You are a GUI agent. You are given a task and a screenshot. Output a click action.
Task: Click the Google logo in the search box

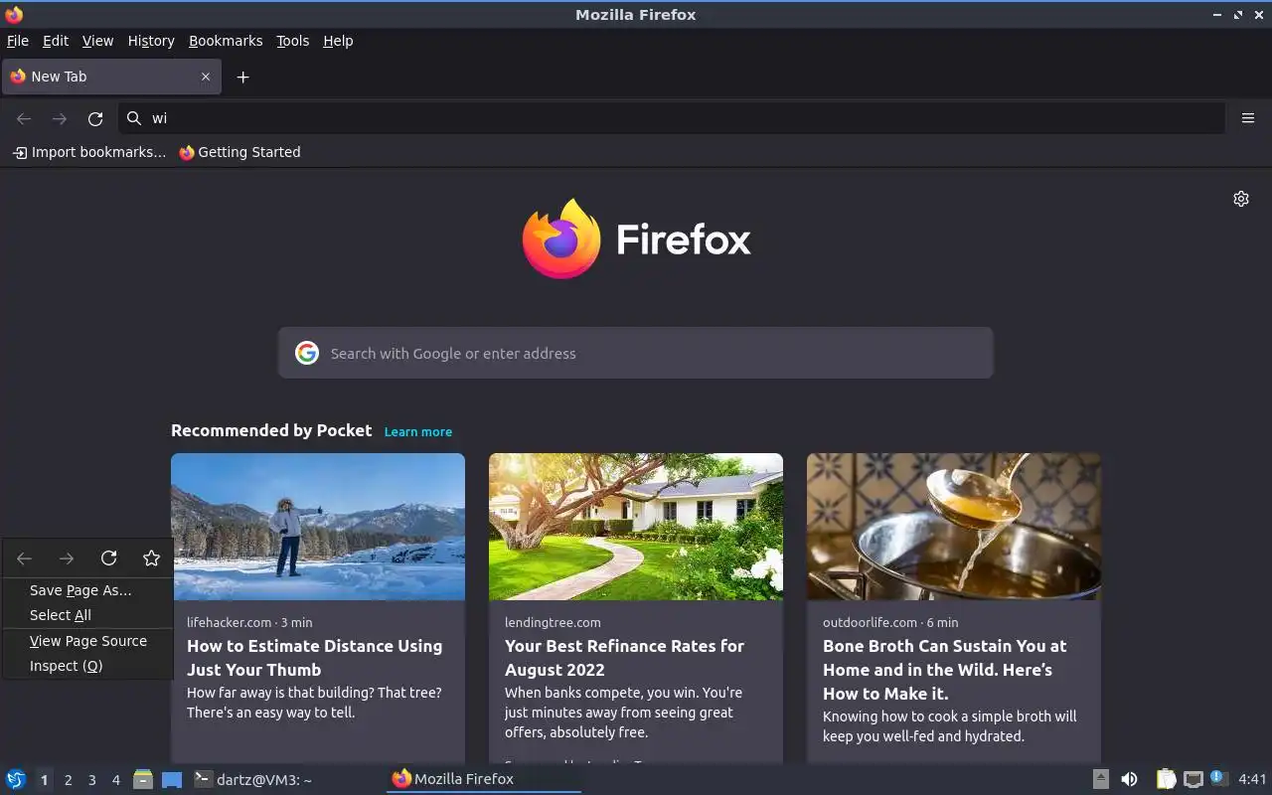(307, 353)
